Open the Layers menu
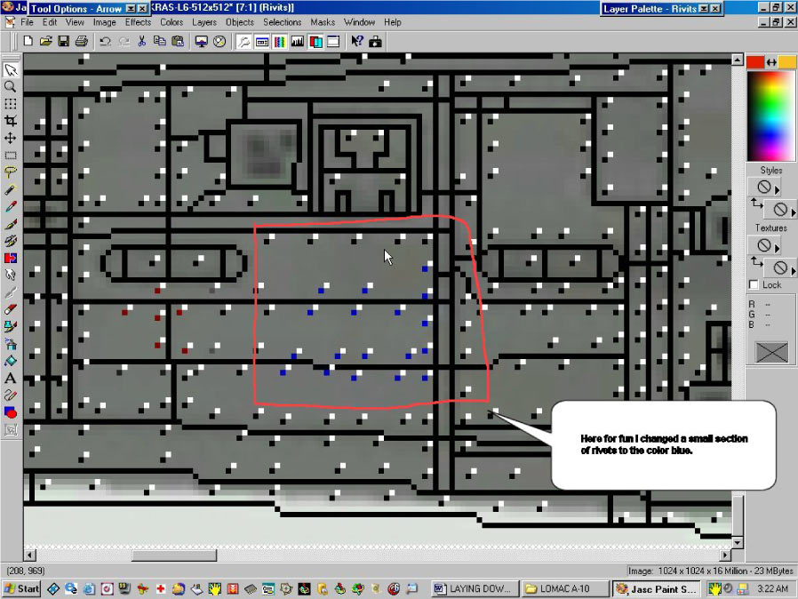 [x=204, y=22]
